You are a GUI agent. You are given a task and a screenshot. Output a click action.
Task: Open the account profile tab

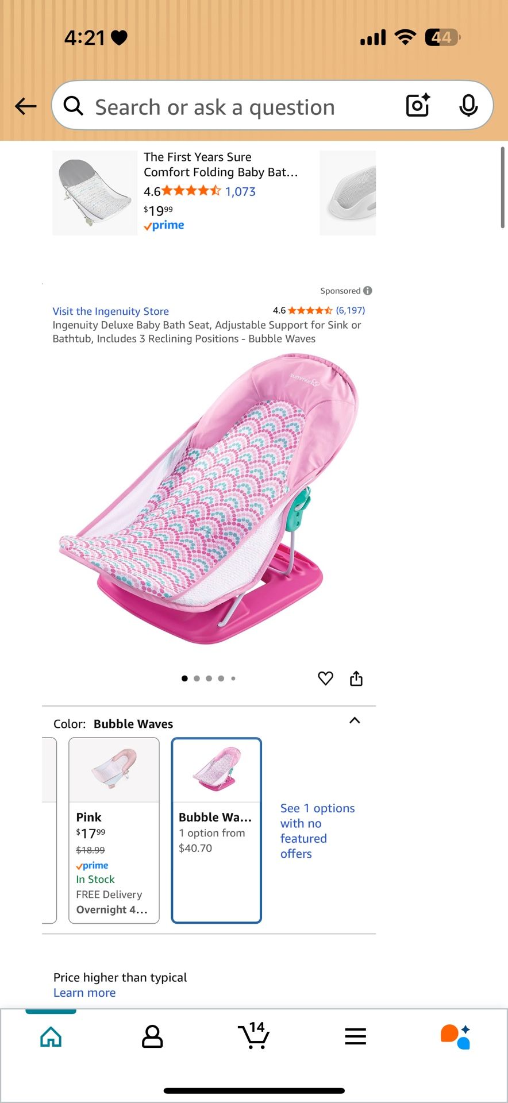pyautogui.click(x=152, y=1036)
